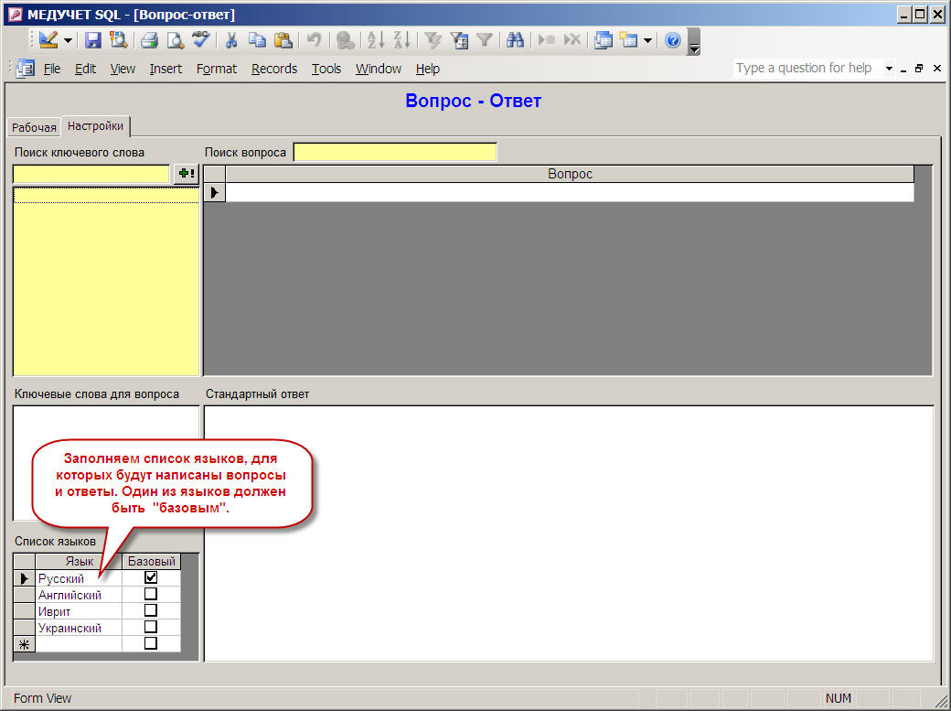Open the View mode dropdown arrow

[x=68, y=40]
